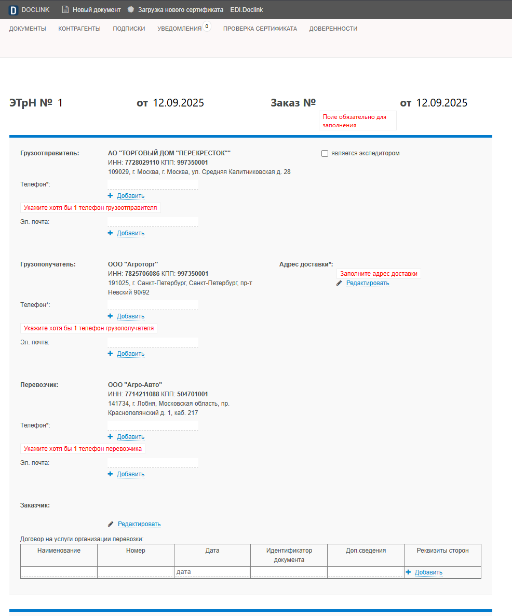Click the Перевозчик phone input field
Image resolution: width=512 pixels, height=616 pixels.
[153, 425]
